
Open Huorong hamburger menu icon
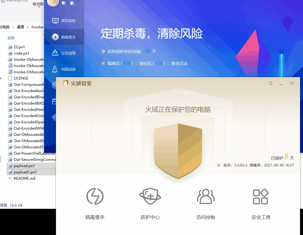270,83
